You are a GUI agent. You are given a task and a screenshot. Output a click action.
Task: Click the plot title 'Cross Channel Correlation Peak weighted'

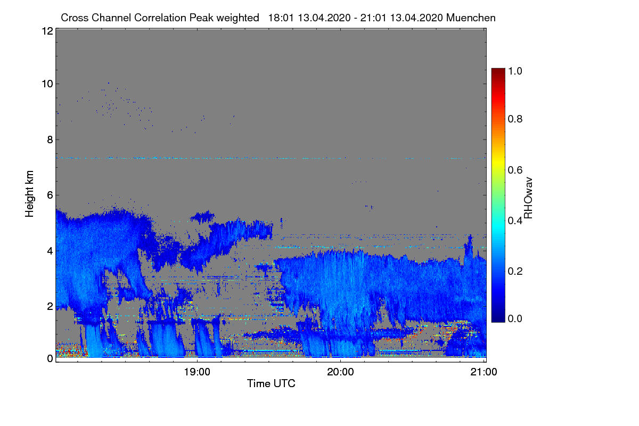click(x=160, y=18)
